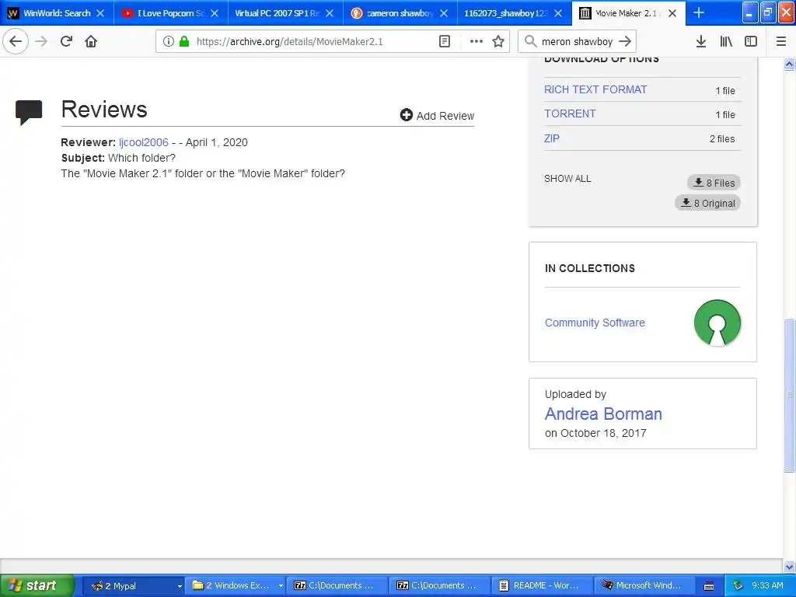
Task: Click the search box with meron shawboy
Action: pos(578,42)
